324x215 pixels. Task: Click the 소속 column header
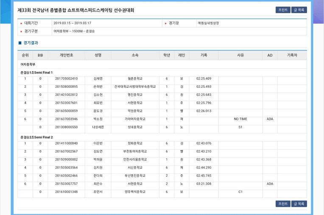pos(135,56)
